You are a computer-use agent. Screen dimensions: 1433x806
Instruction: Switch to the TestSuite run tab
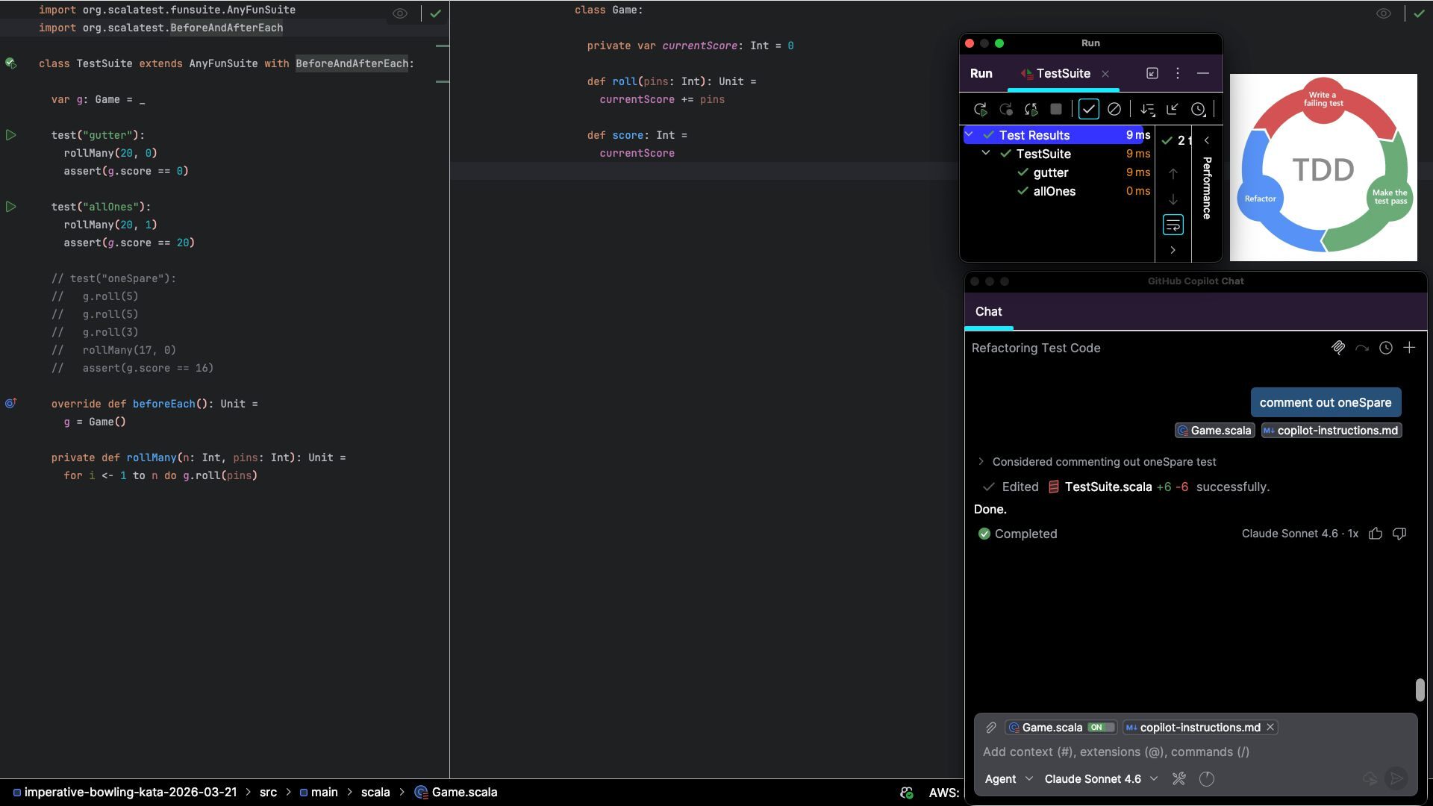1063,73
